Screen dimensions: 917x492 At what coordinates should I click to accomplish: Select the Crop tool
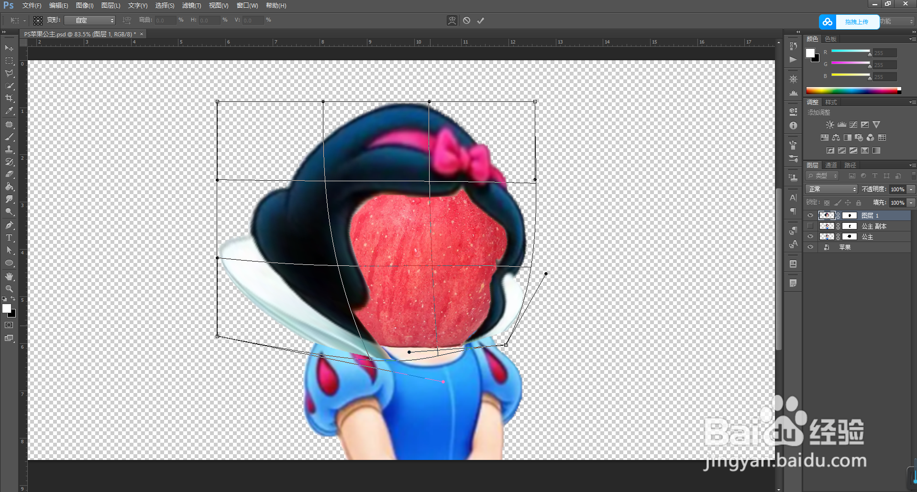pyautogui.click(x=9, y=98)
